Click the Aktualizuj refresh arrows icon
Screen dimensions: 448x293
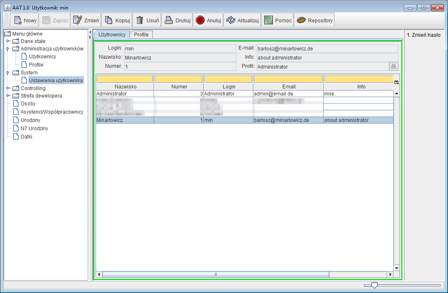(x=231, y=20)
